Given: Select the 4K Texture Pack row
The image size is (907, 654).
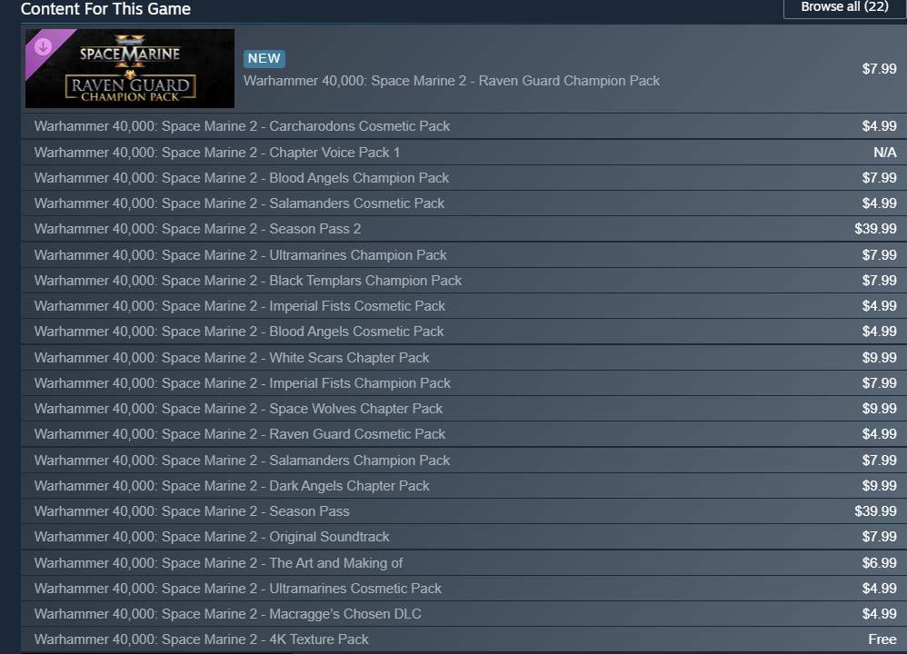Looking at the screenshot, I should [x=463, y=639].
